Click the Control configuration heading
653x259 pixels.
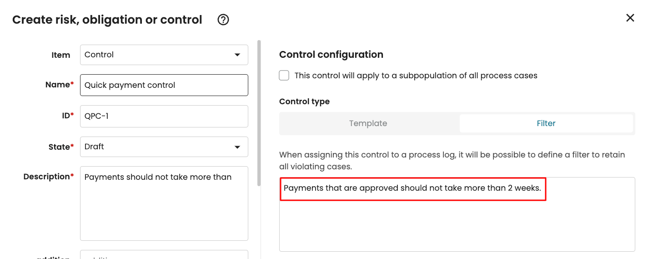click(x=331, y=55)
